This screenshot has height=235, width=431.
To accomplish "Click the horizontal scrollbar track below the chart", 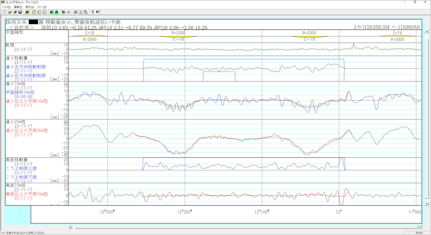I will [244, 227].
